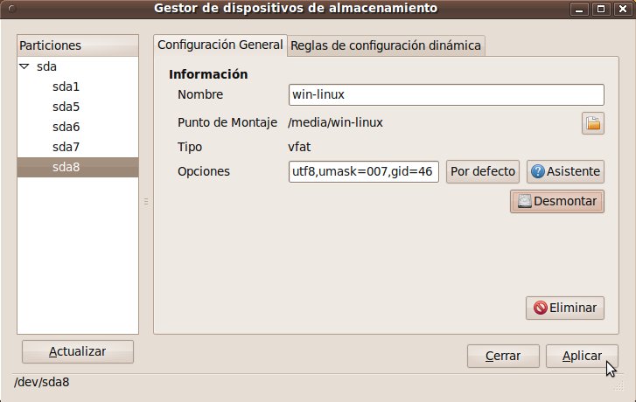
Task: Click the Particiones column header
Action: point(78,45)
